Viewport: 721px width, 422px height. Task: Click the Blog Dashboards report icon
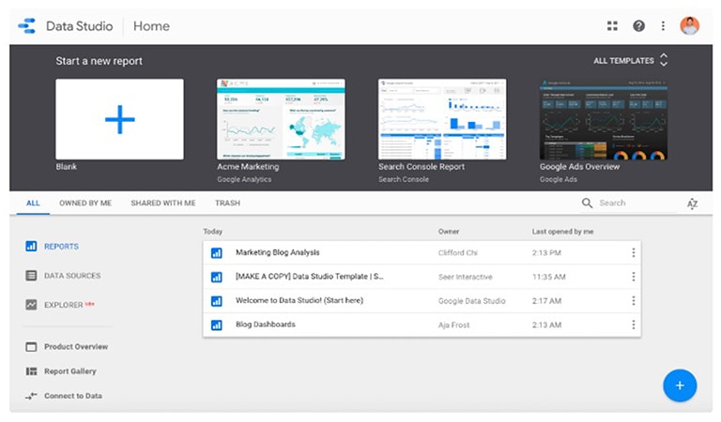[217, 324]
